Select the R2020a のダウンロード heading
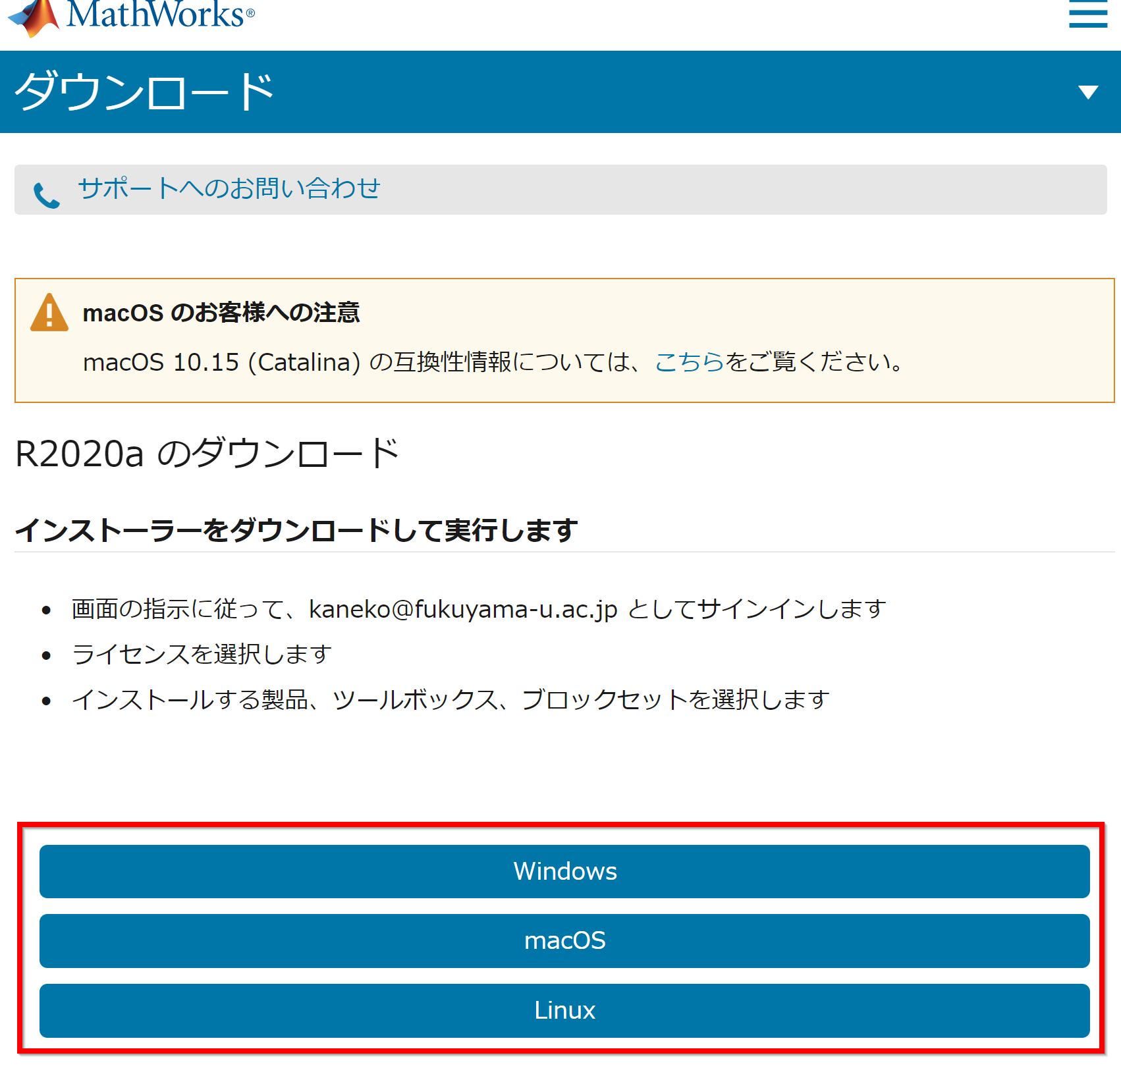 click(x=207, y=453)
